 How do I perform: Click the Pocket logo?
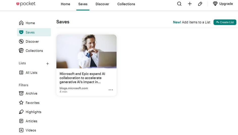pyautogui.click(x=26, y=4)
